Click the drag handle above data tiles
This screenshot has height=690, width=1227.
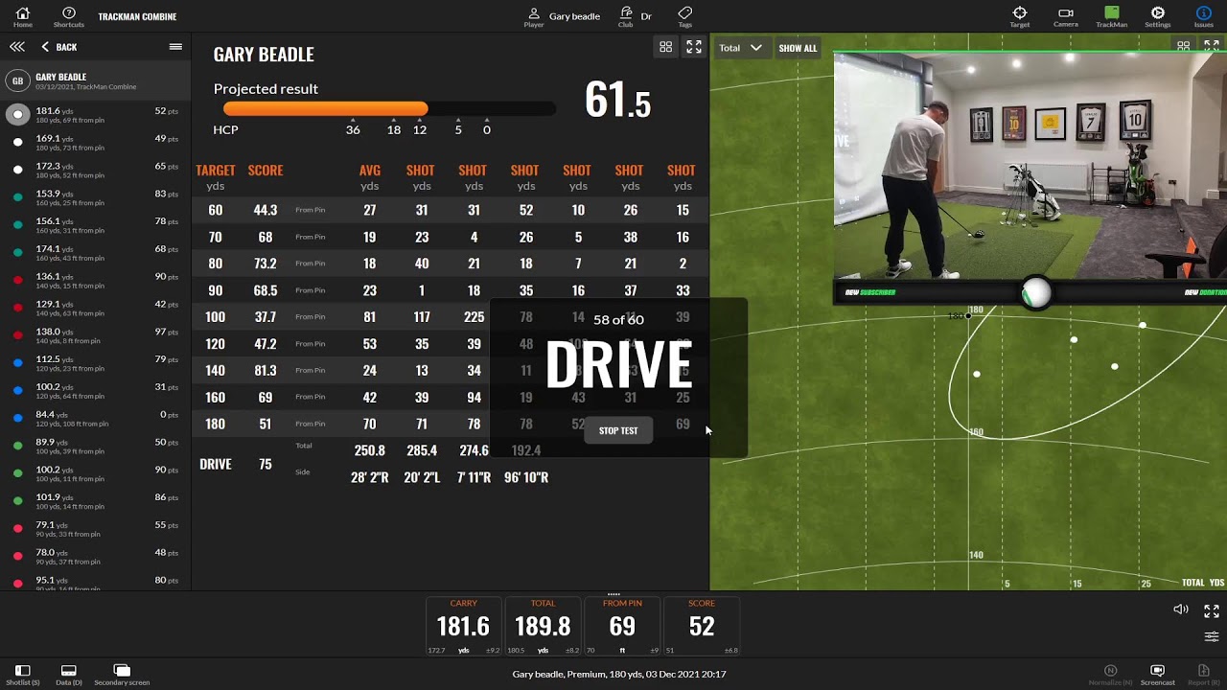click(613, 594)
